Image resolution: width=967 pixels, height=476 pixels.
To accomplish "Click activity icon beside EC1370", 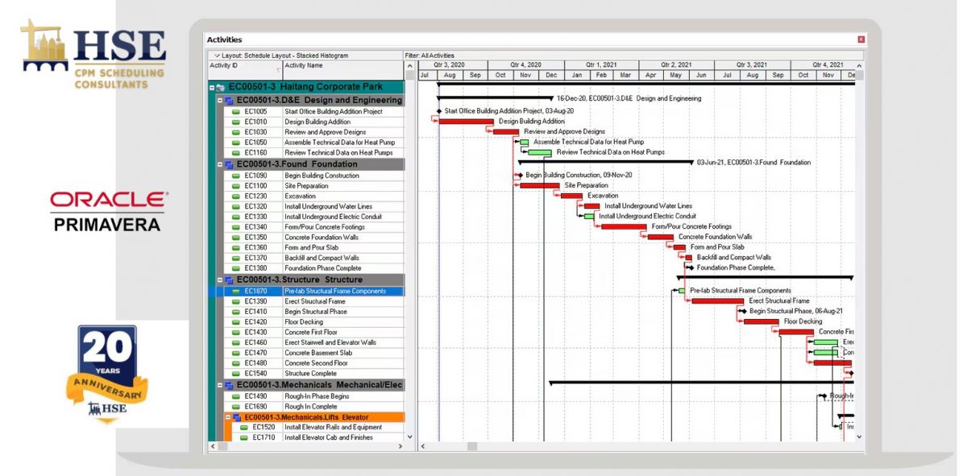I will (x=236, y=258).
